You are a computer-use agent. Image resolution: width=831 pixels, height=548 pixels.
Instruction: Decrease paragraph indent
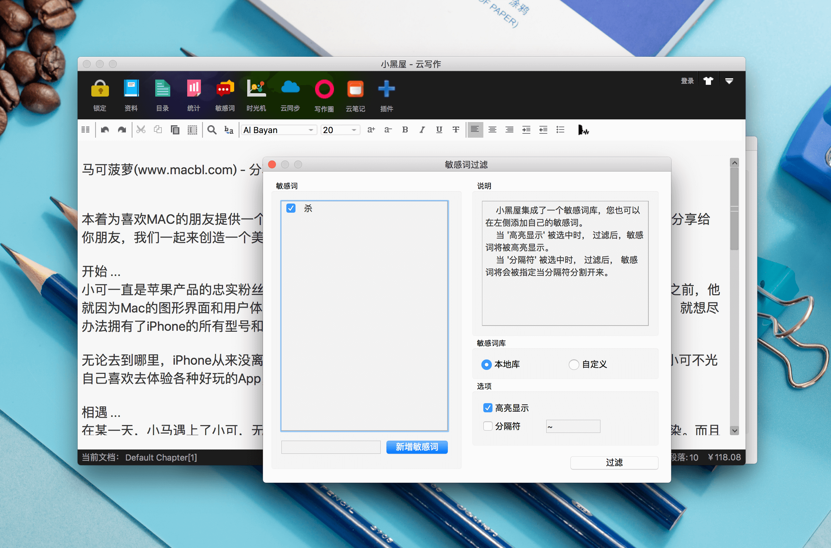coord(543,130)
